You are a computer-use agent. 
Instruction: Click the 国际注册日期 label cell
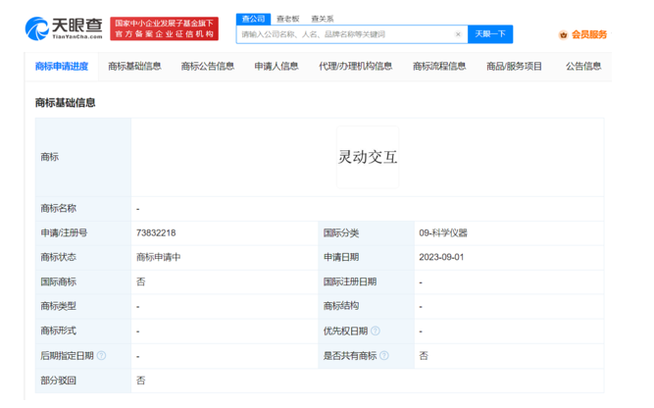(366, 282)
